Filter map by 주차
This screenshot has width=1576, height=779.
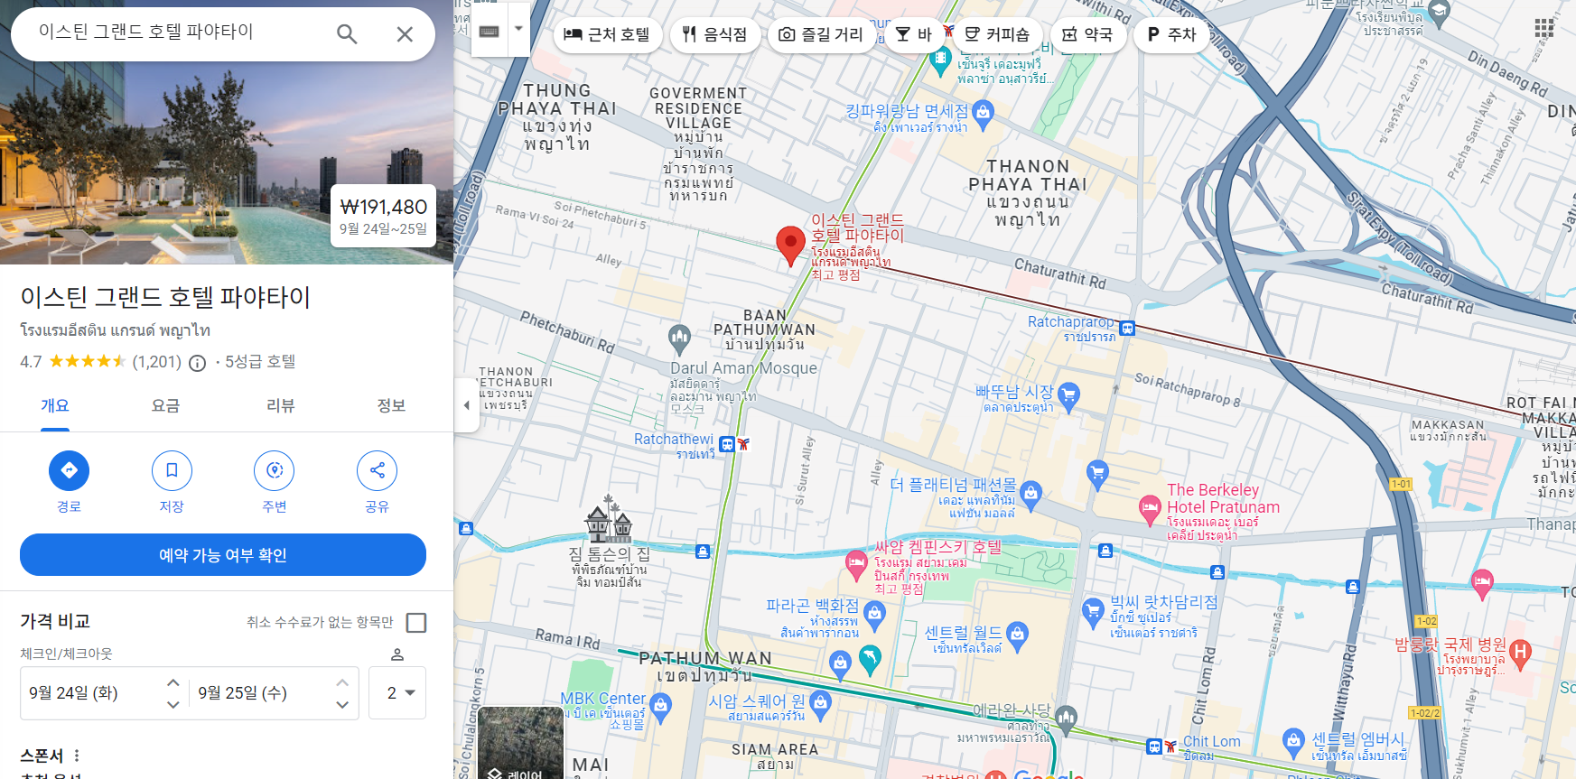point(1172,34)
